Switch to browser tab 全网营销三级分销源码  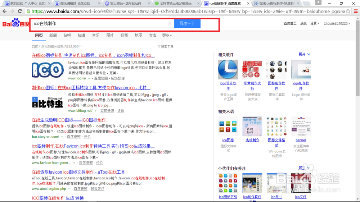click(x=177, y=4)
